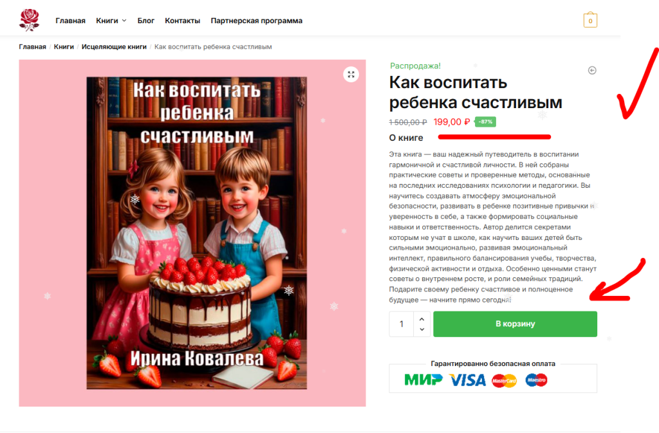Open the Главная menu item
659x433 pixels.
[70, 21]
